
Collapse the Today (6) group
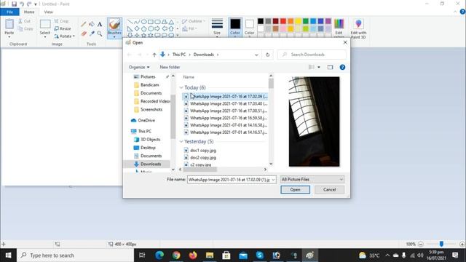[x=181, y=87]
